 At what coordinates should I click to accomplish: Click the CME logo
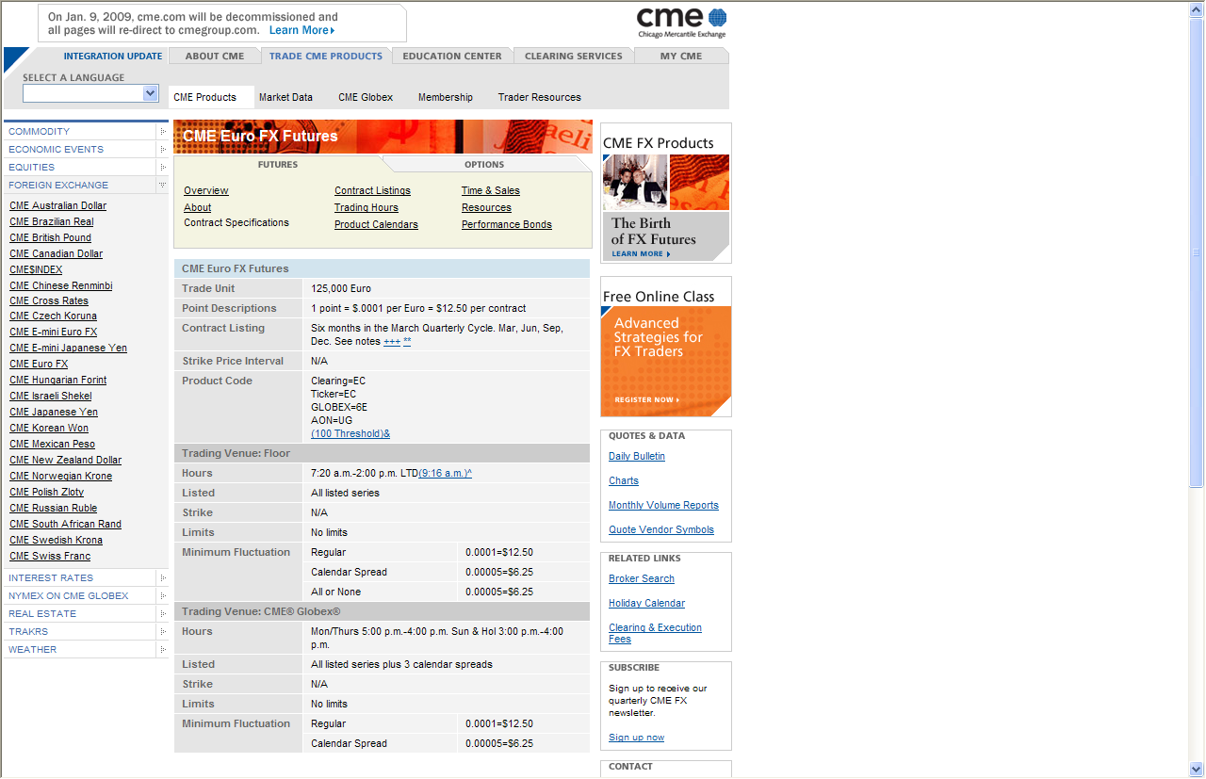[x=681, y=22]
